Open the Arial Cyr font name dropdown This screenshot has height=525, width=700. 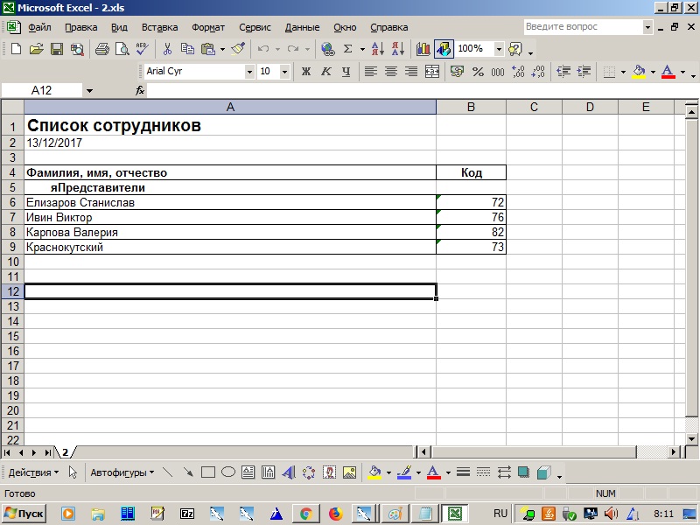[x=249, y=72]
